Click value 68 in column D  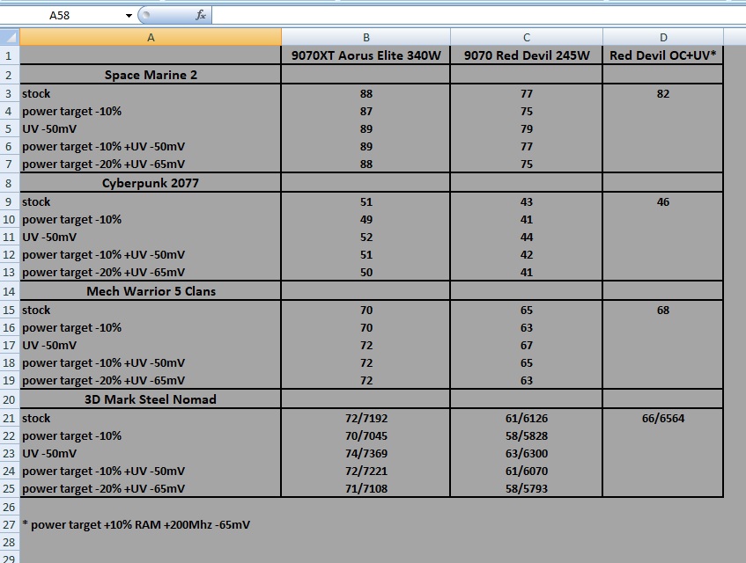coord(662,311)
